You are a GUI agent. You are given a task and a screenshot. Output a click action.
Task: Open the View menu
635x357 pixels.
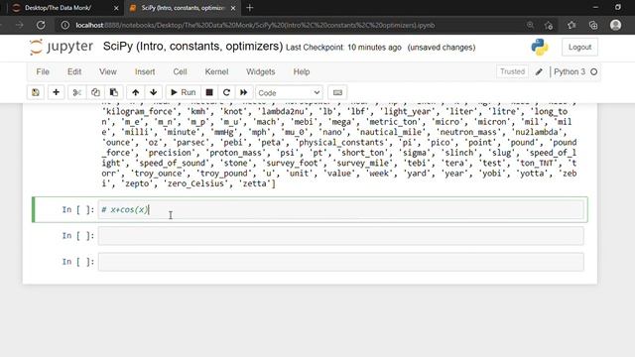coord(108,71)
